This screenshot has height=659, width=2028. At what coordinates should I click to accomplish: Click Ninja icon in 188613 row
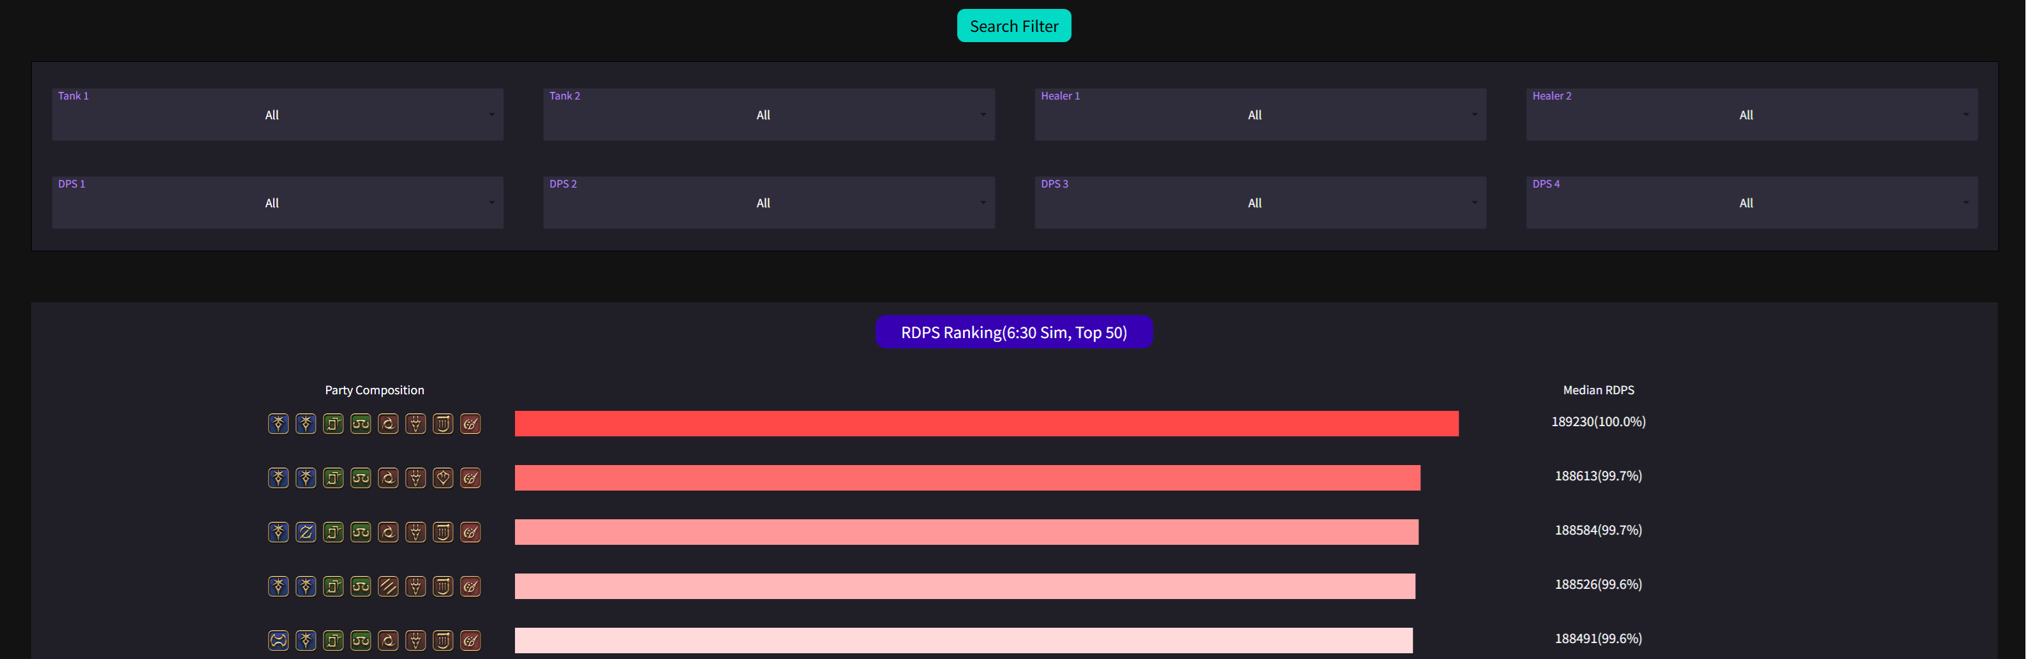click(x=388, y=478)
